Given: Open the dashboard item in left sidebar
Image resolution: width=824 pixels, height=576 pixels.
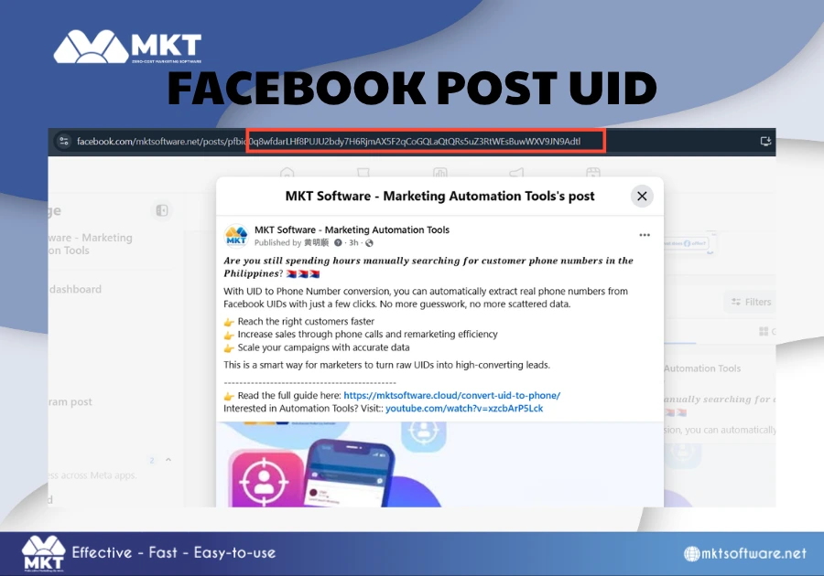Looking at the screenshot, I should [75, 289].
